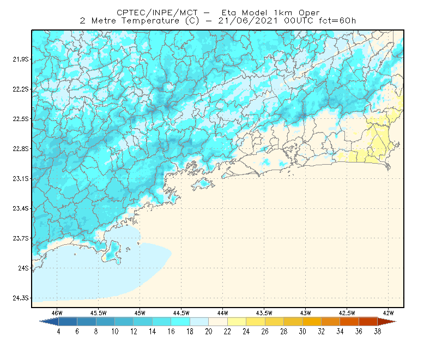Click the latitude label '22.8S'
This screenshot has height=337, width=436.
pyautogui.click(x=20, y=149)
